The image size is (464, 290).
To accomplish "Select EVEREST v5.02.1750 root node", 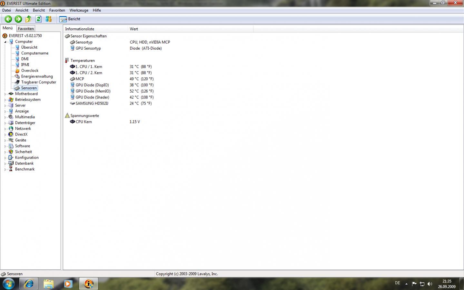I will click(25, 36).
